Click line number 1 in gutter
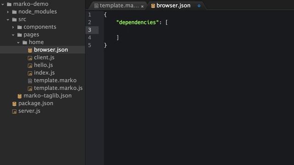294x165 pixels. click(90, 15)
